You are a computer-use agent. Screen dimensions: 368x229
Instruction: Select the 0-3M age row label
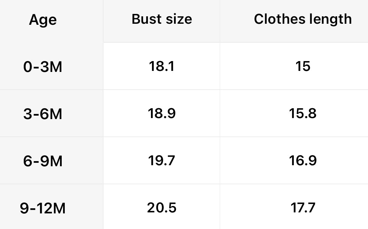coord(43,67)
